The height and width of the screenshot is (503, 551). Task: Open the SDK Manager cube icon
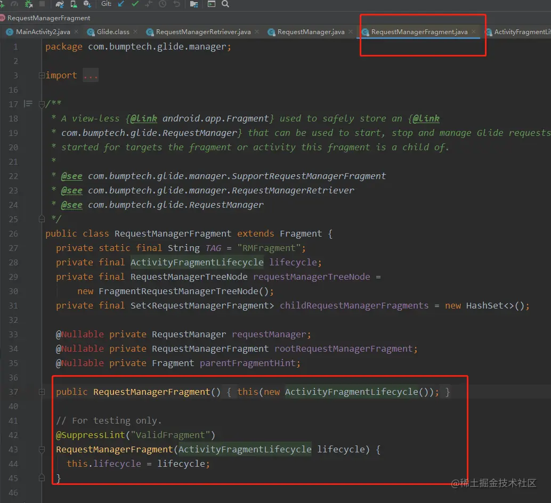coord(87,4)
